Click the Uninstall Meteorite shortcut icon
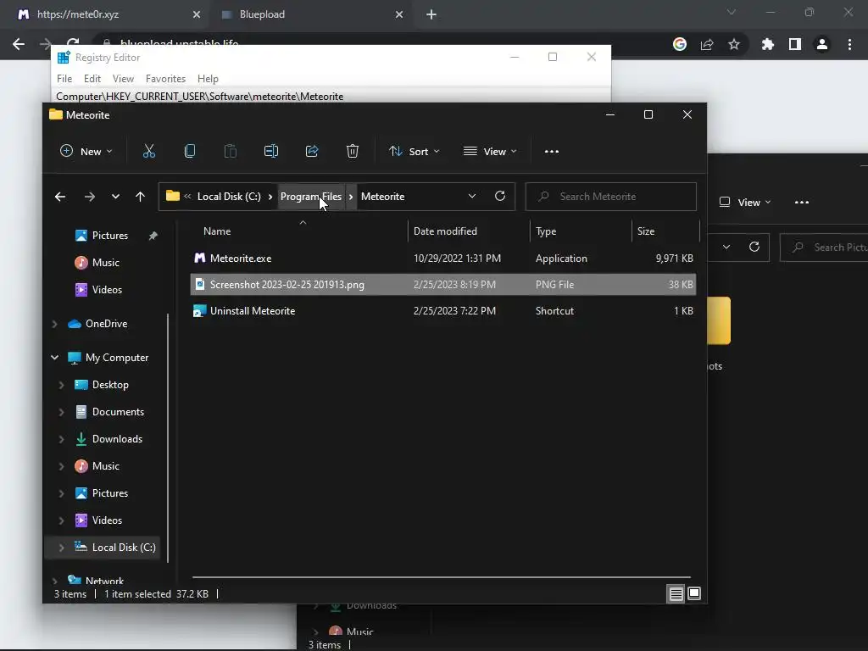Screen dimensions: 868x651 199,310
